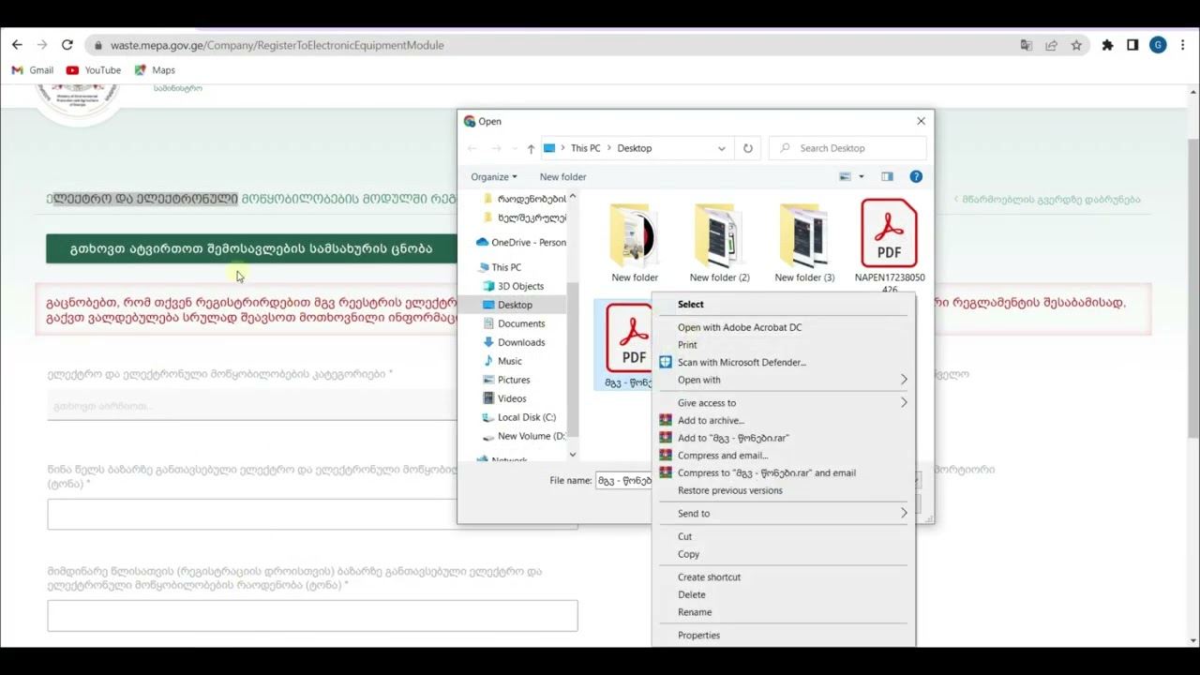Toggle the browser side panel icon
1200x675 pixels.
[x=1132, y=45]
